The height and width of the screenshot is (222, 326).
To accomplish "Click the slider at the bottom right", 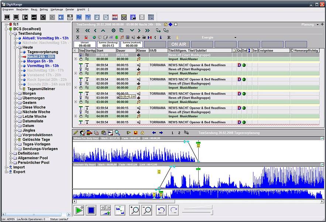I will (197, 212).
